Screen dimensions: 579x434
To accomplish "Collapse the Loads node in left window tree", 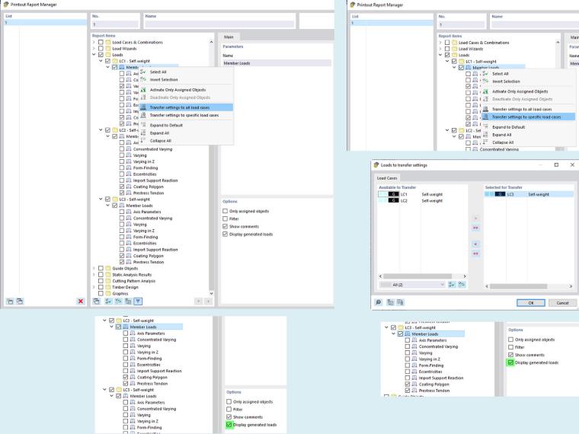I will [94, 55].
